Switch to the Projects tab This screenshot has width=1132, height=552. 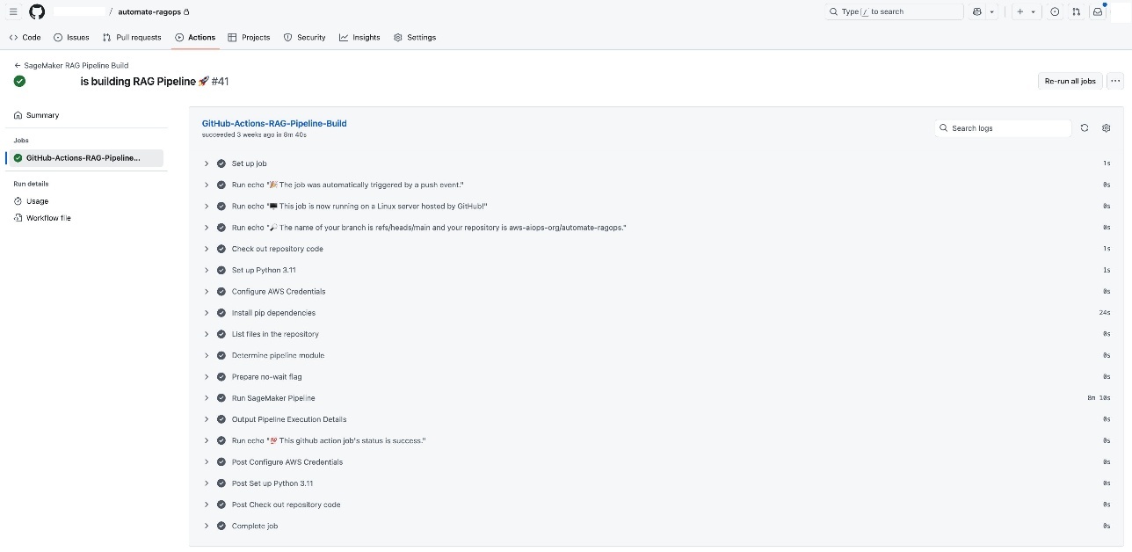(x=249, y=37)
